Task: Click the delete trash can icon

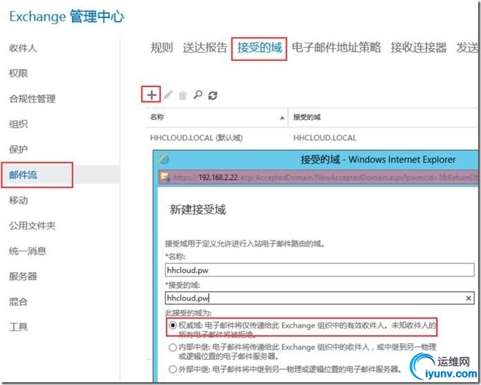Action: (182, 95)
